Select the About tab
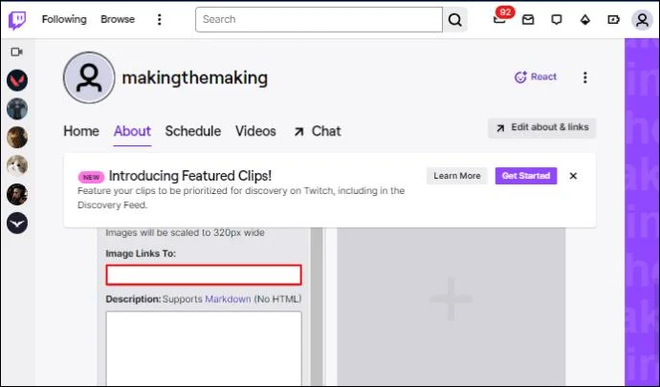Image resolution: width=660 pixels, height=387 pixels. coord(132,131)
